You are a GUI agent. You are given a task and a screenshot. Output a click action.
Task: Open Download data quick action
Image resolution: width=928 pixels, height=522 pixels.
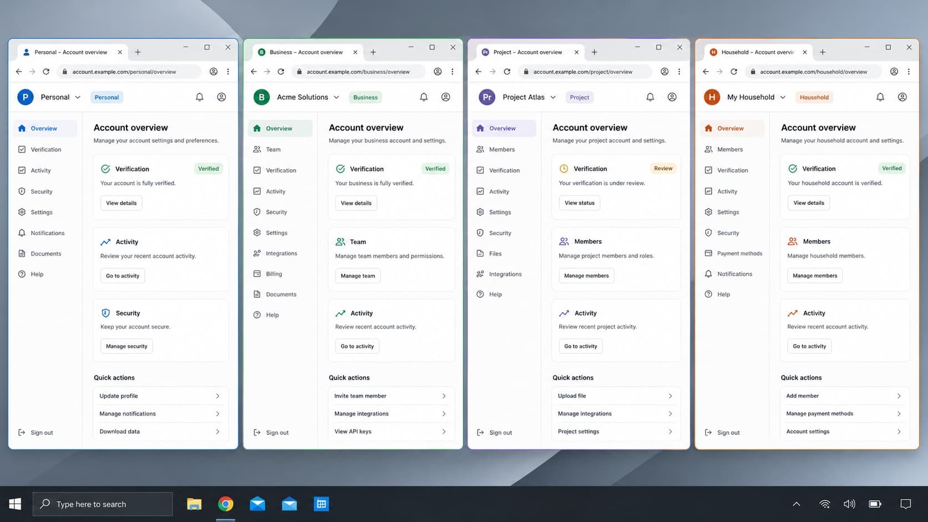[x=160, y=432]
